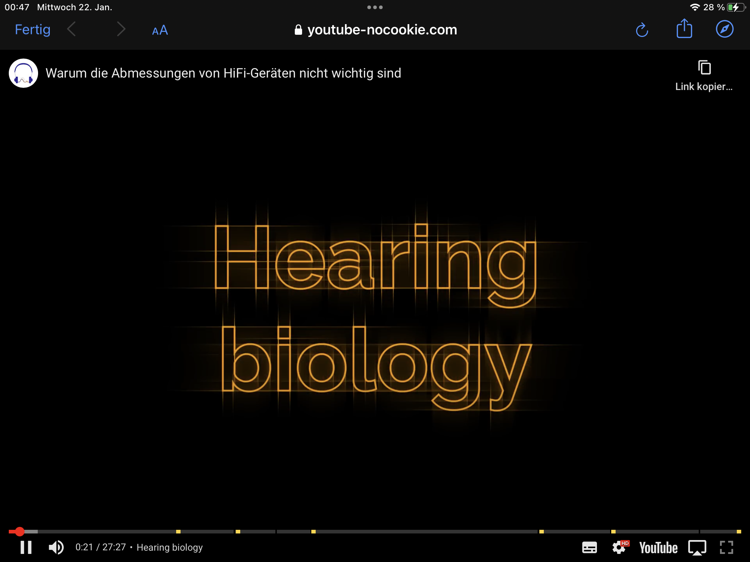The width and height of the screenshot is (750, 562).
Task: Enter fullscreen mode
Action: point(727,548)
